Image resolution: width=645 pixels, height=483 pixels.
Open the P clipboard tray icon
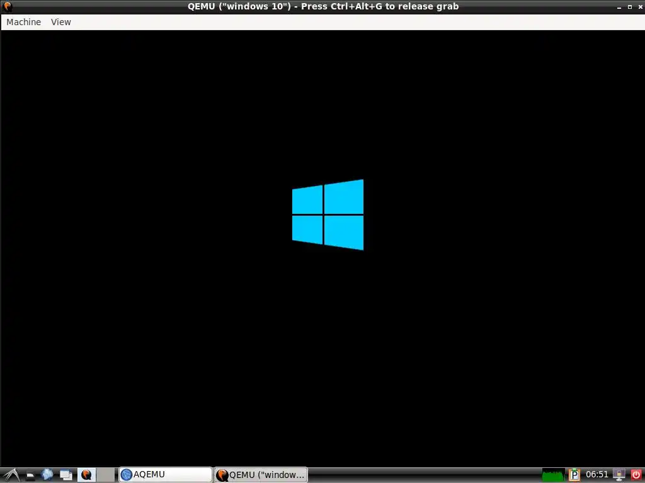(574, 475)
